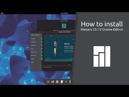
Task: Select the Location step in installer
Action: tap(33, 39)
